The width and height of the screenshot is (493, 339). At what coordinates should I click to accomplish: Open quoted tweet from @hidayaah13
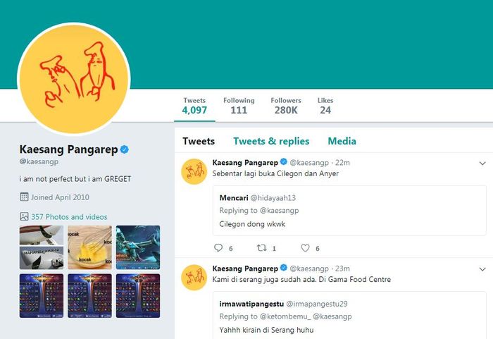(349, 211)
